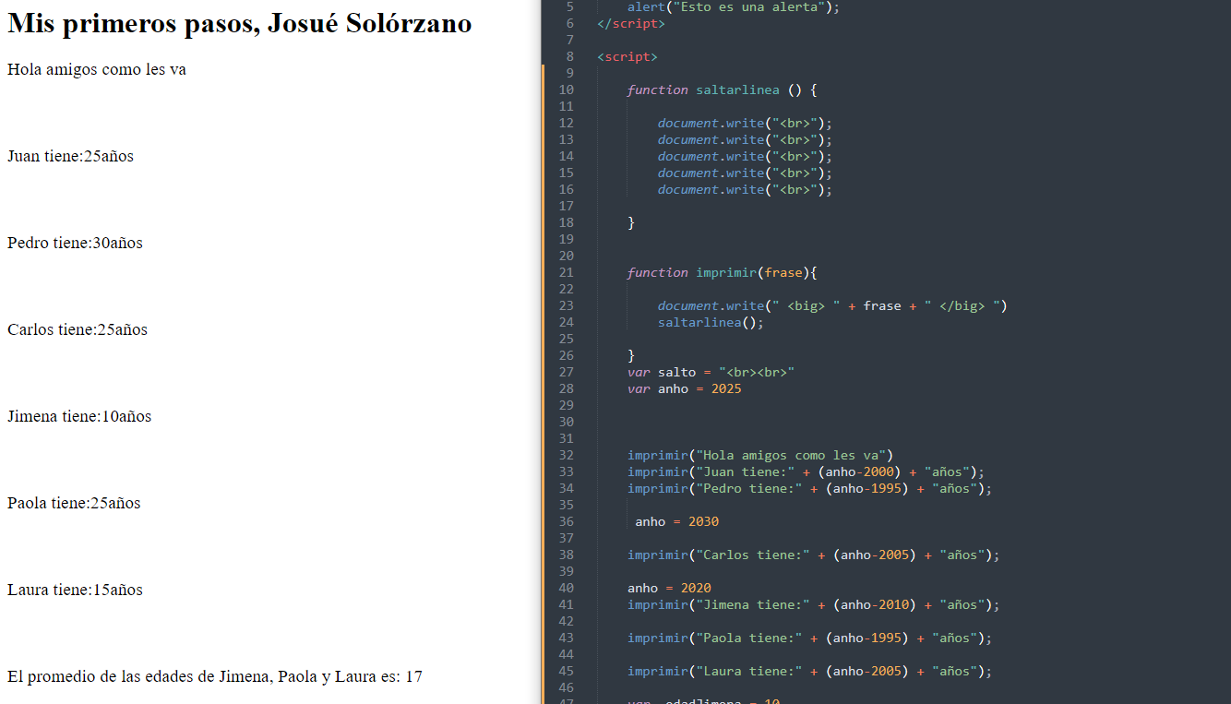This screenshot has height=704, width=1231.
Task: Click "function imprimir(frase){" declaration
Action: [x=723, y=272]
